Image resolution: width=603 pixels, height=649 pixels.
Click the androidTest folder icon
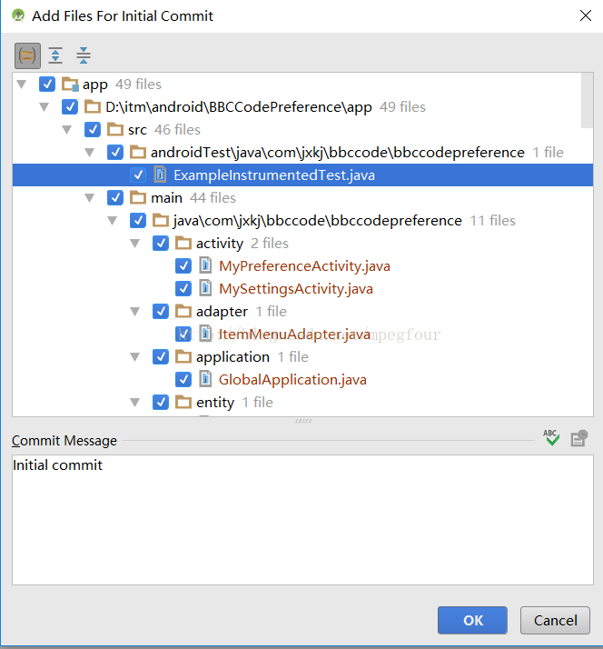(x=138, y=153)
